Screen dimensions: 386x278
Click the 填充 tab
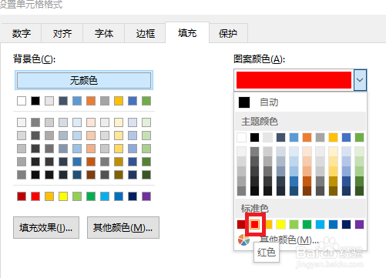coord(187,32)
